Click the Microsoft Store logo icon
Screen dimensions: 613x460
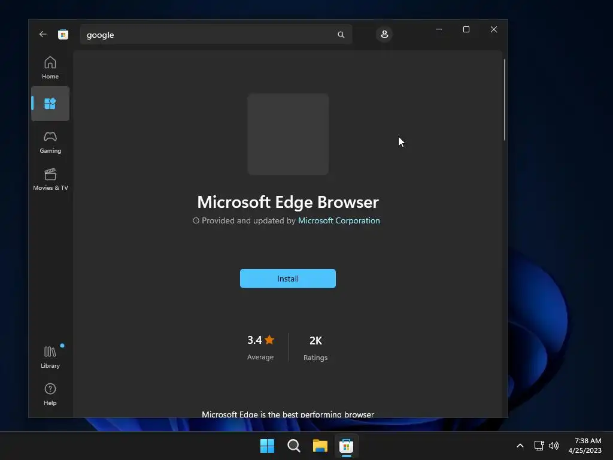[63, 34]
